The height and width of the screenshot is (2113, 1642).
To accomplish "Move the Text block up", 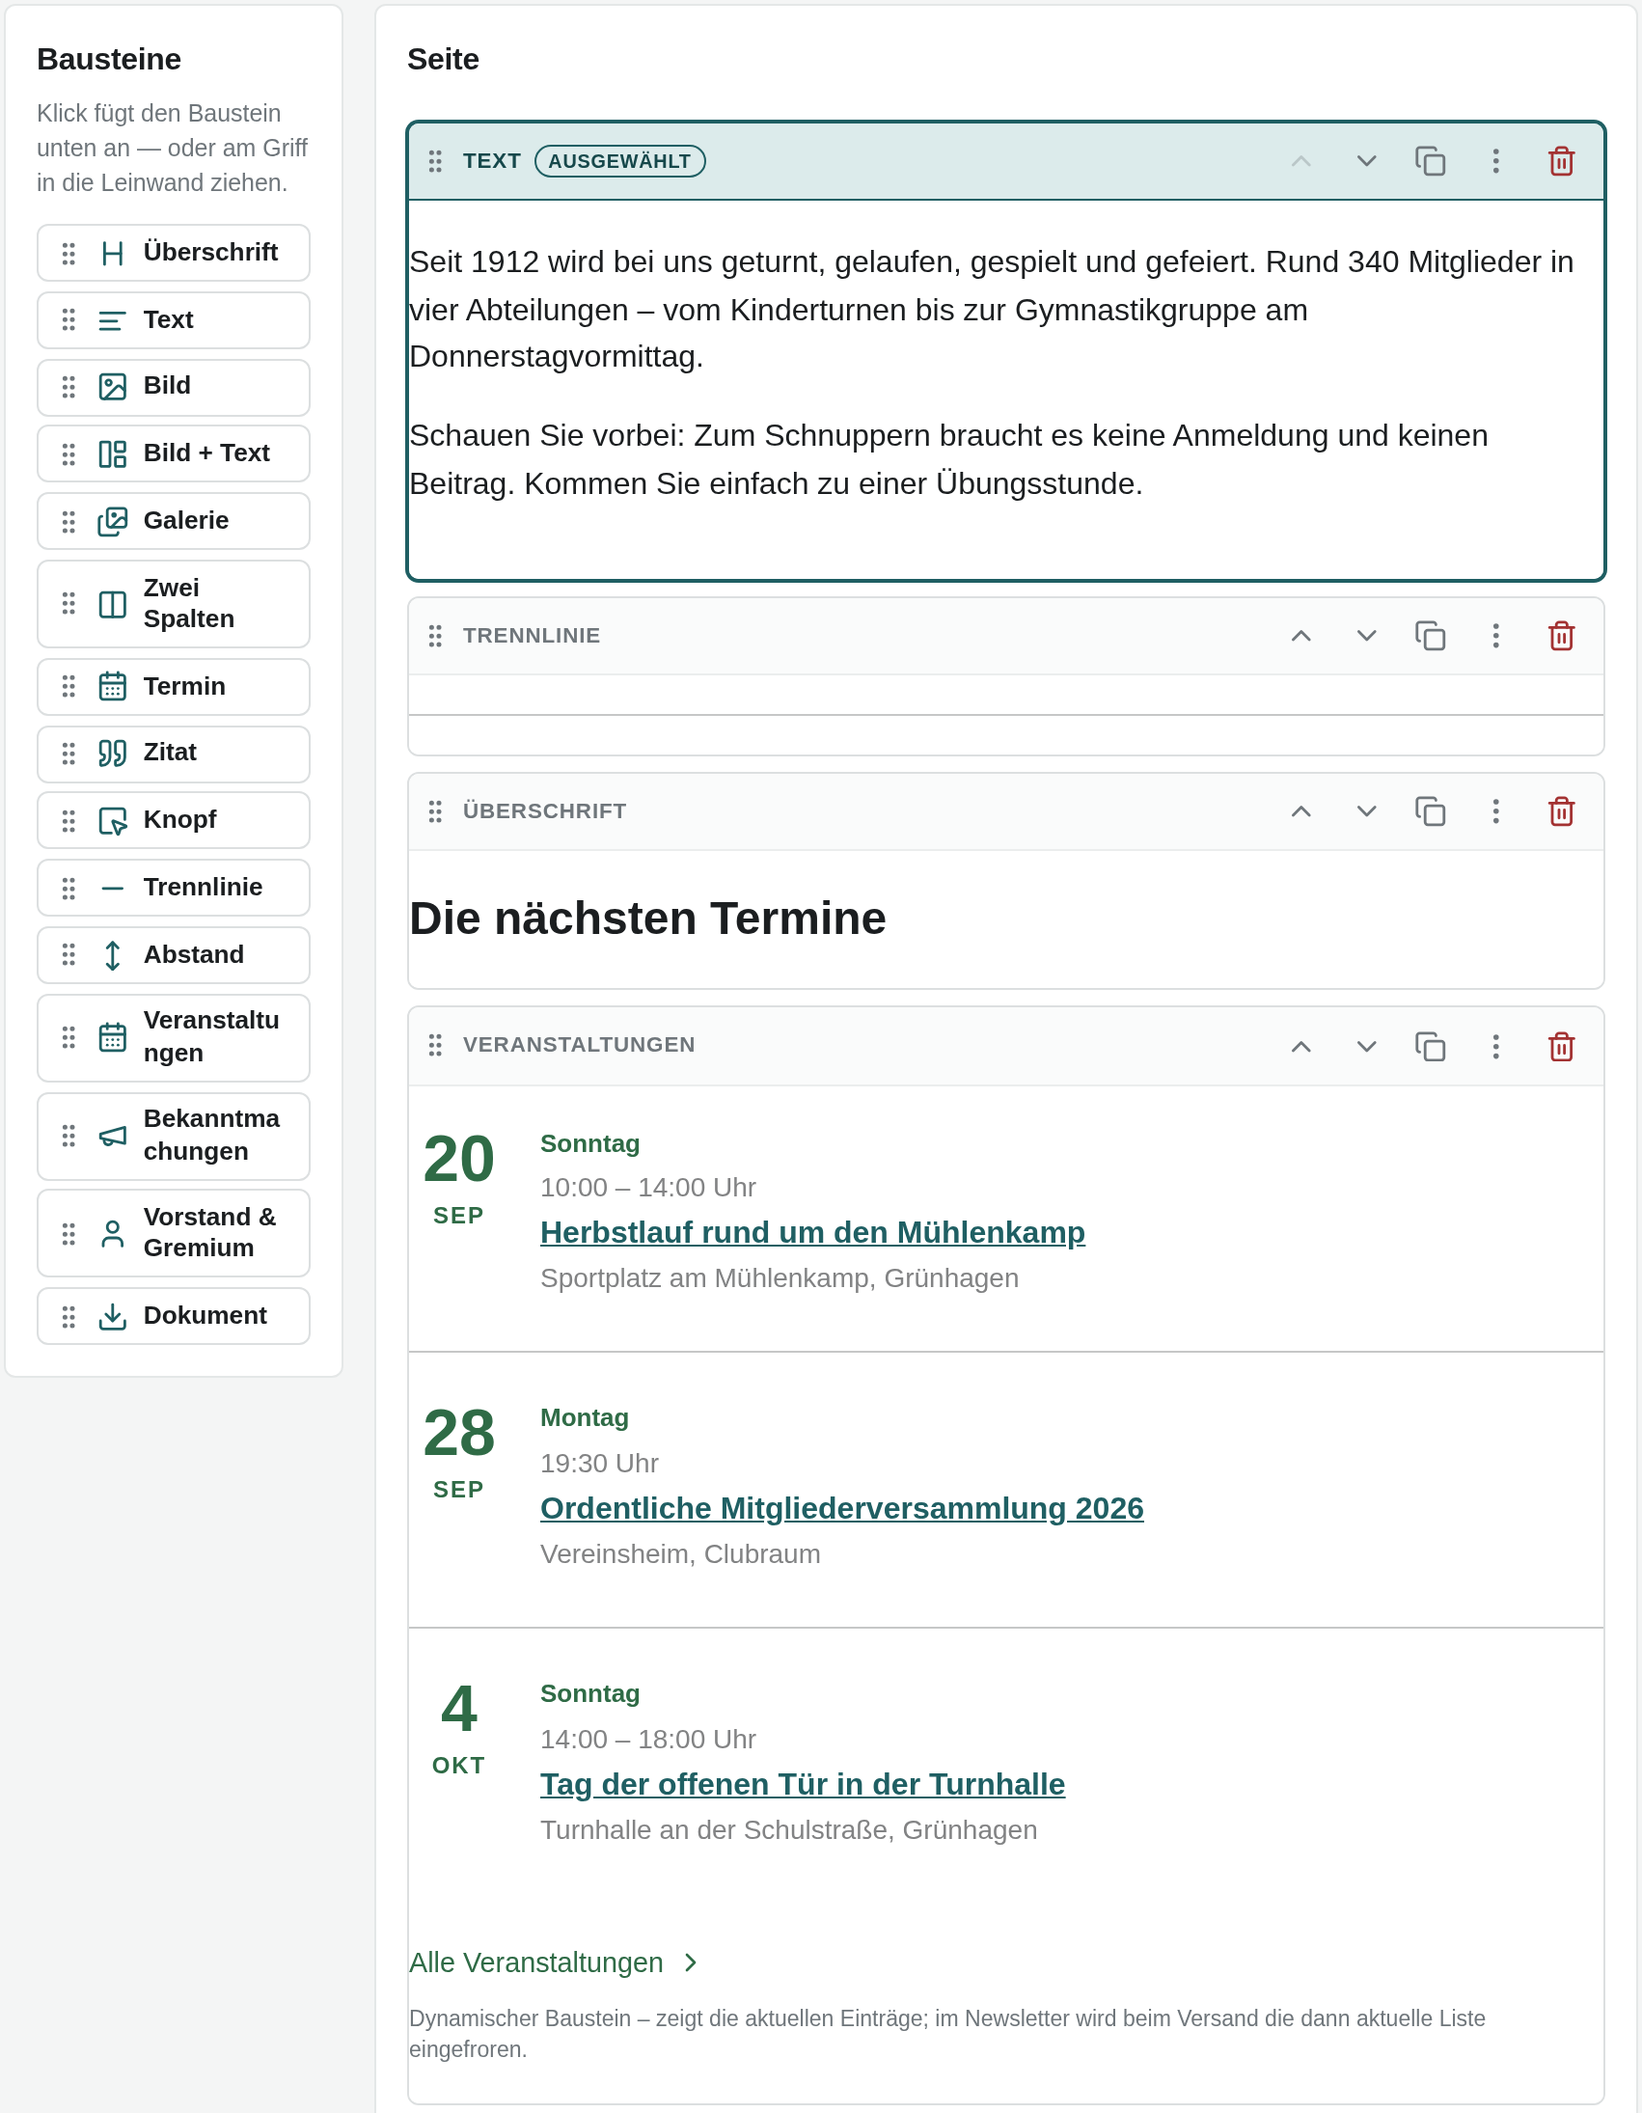I will tap(1300, 161).
